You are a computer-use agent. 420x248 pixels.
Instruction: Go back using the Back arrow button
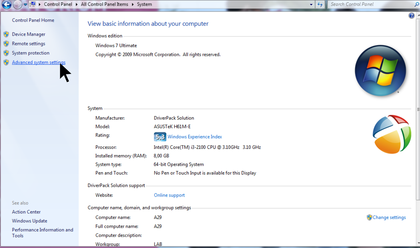(6, 4)
